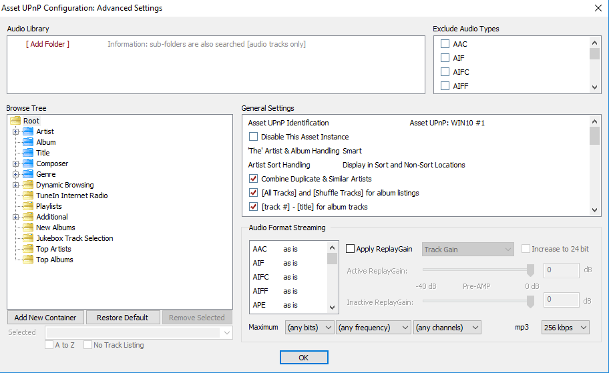Open the (any frequency) dropdown
This screenshot has width=609, height=373.
click(x=373, y=328)
